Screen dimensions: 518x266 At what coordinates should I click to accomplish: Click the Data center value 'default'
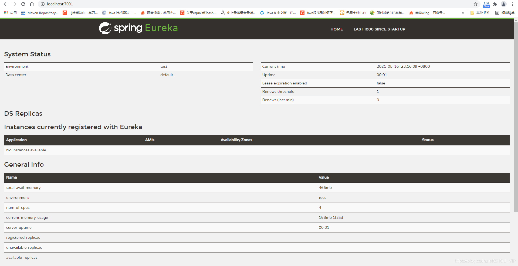coord(167,75)
